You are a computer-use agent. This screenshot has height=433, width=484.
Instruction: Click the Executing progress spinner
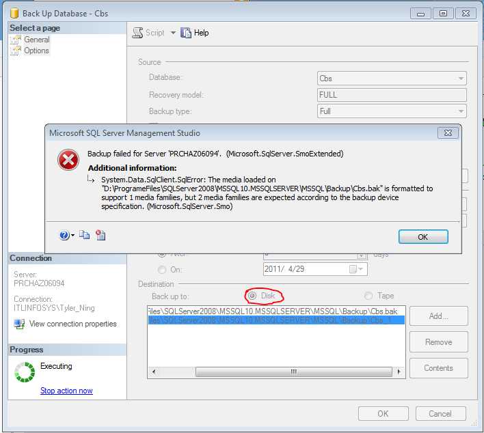point(25,372)
